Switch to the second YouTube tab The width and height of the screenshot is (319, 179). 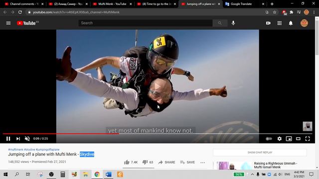coord(68,4)
